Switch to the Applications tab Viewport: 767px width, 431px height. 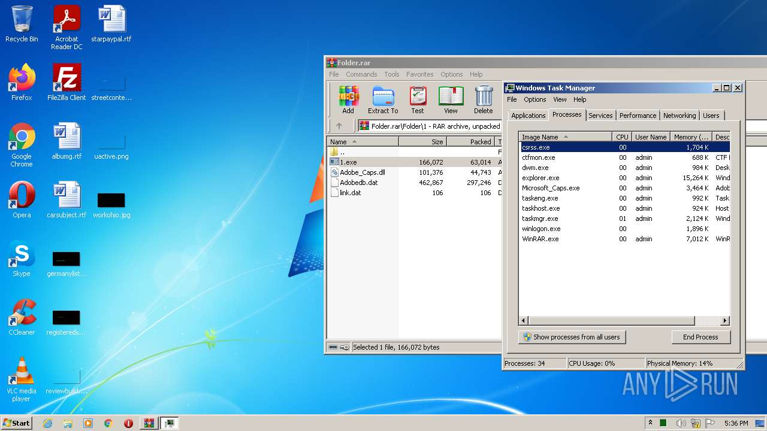pyautogui.click(x=529, y=116)
